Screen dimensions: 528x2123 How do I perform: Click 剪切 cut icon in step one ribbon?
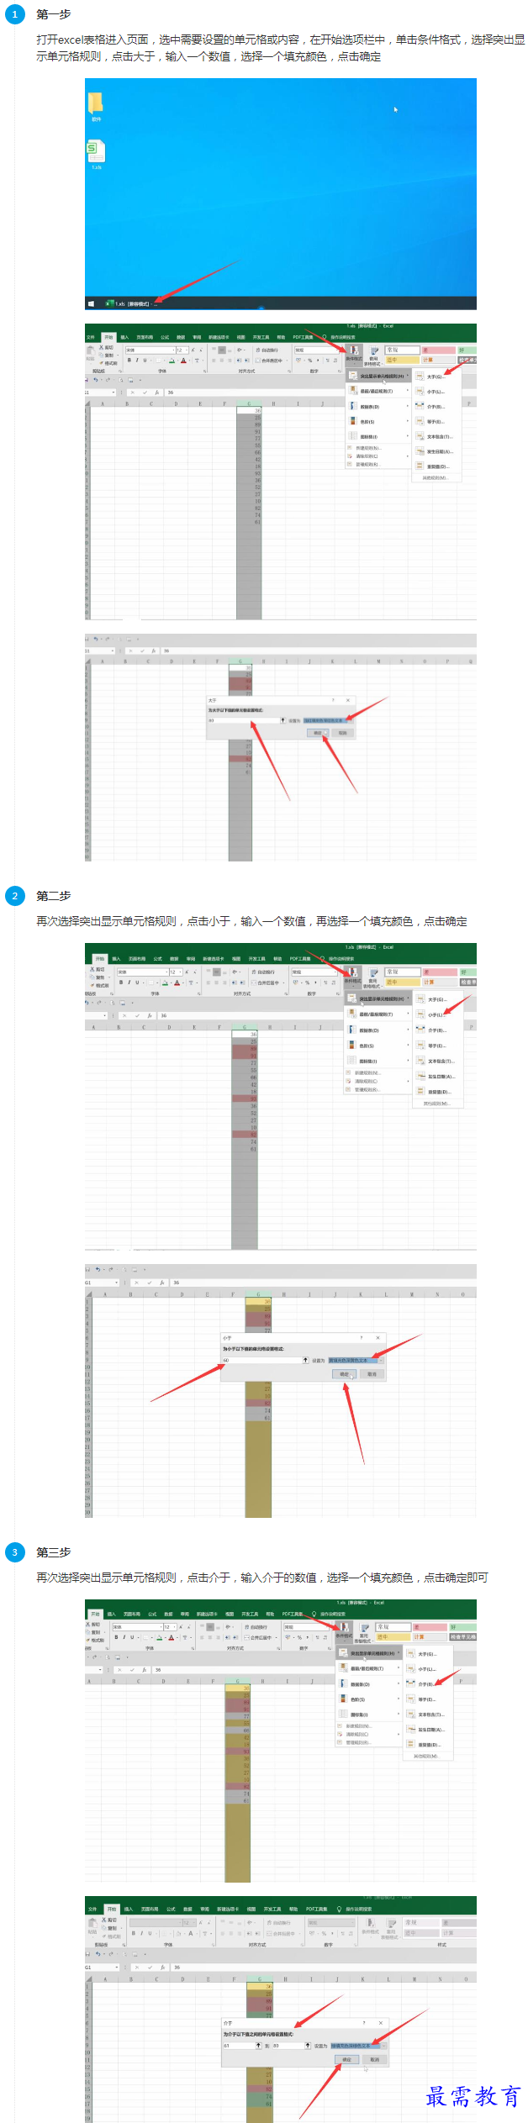coord(108,347)
